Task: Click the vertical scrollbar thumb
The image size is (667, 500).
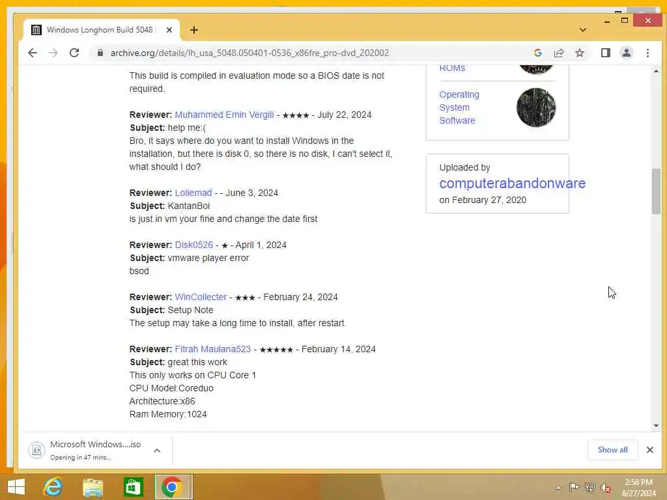Action: [656, 191]
